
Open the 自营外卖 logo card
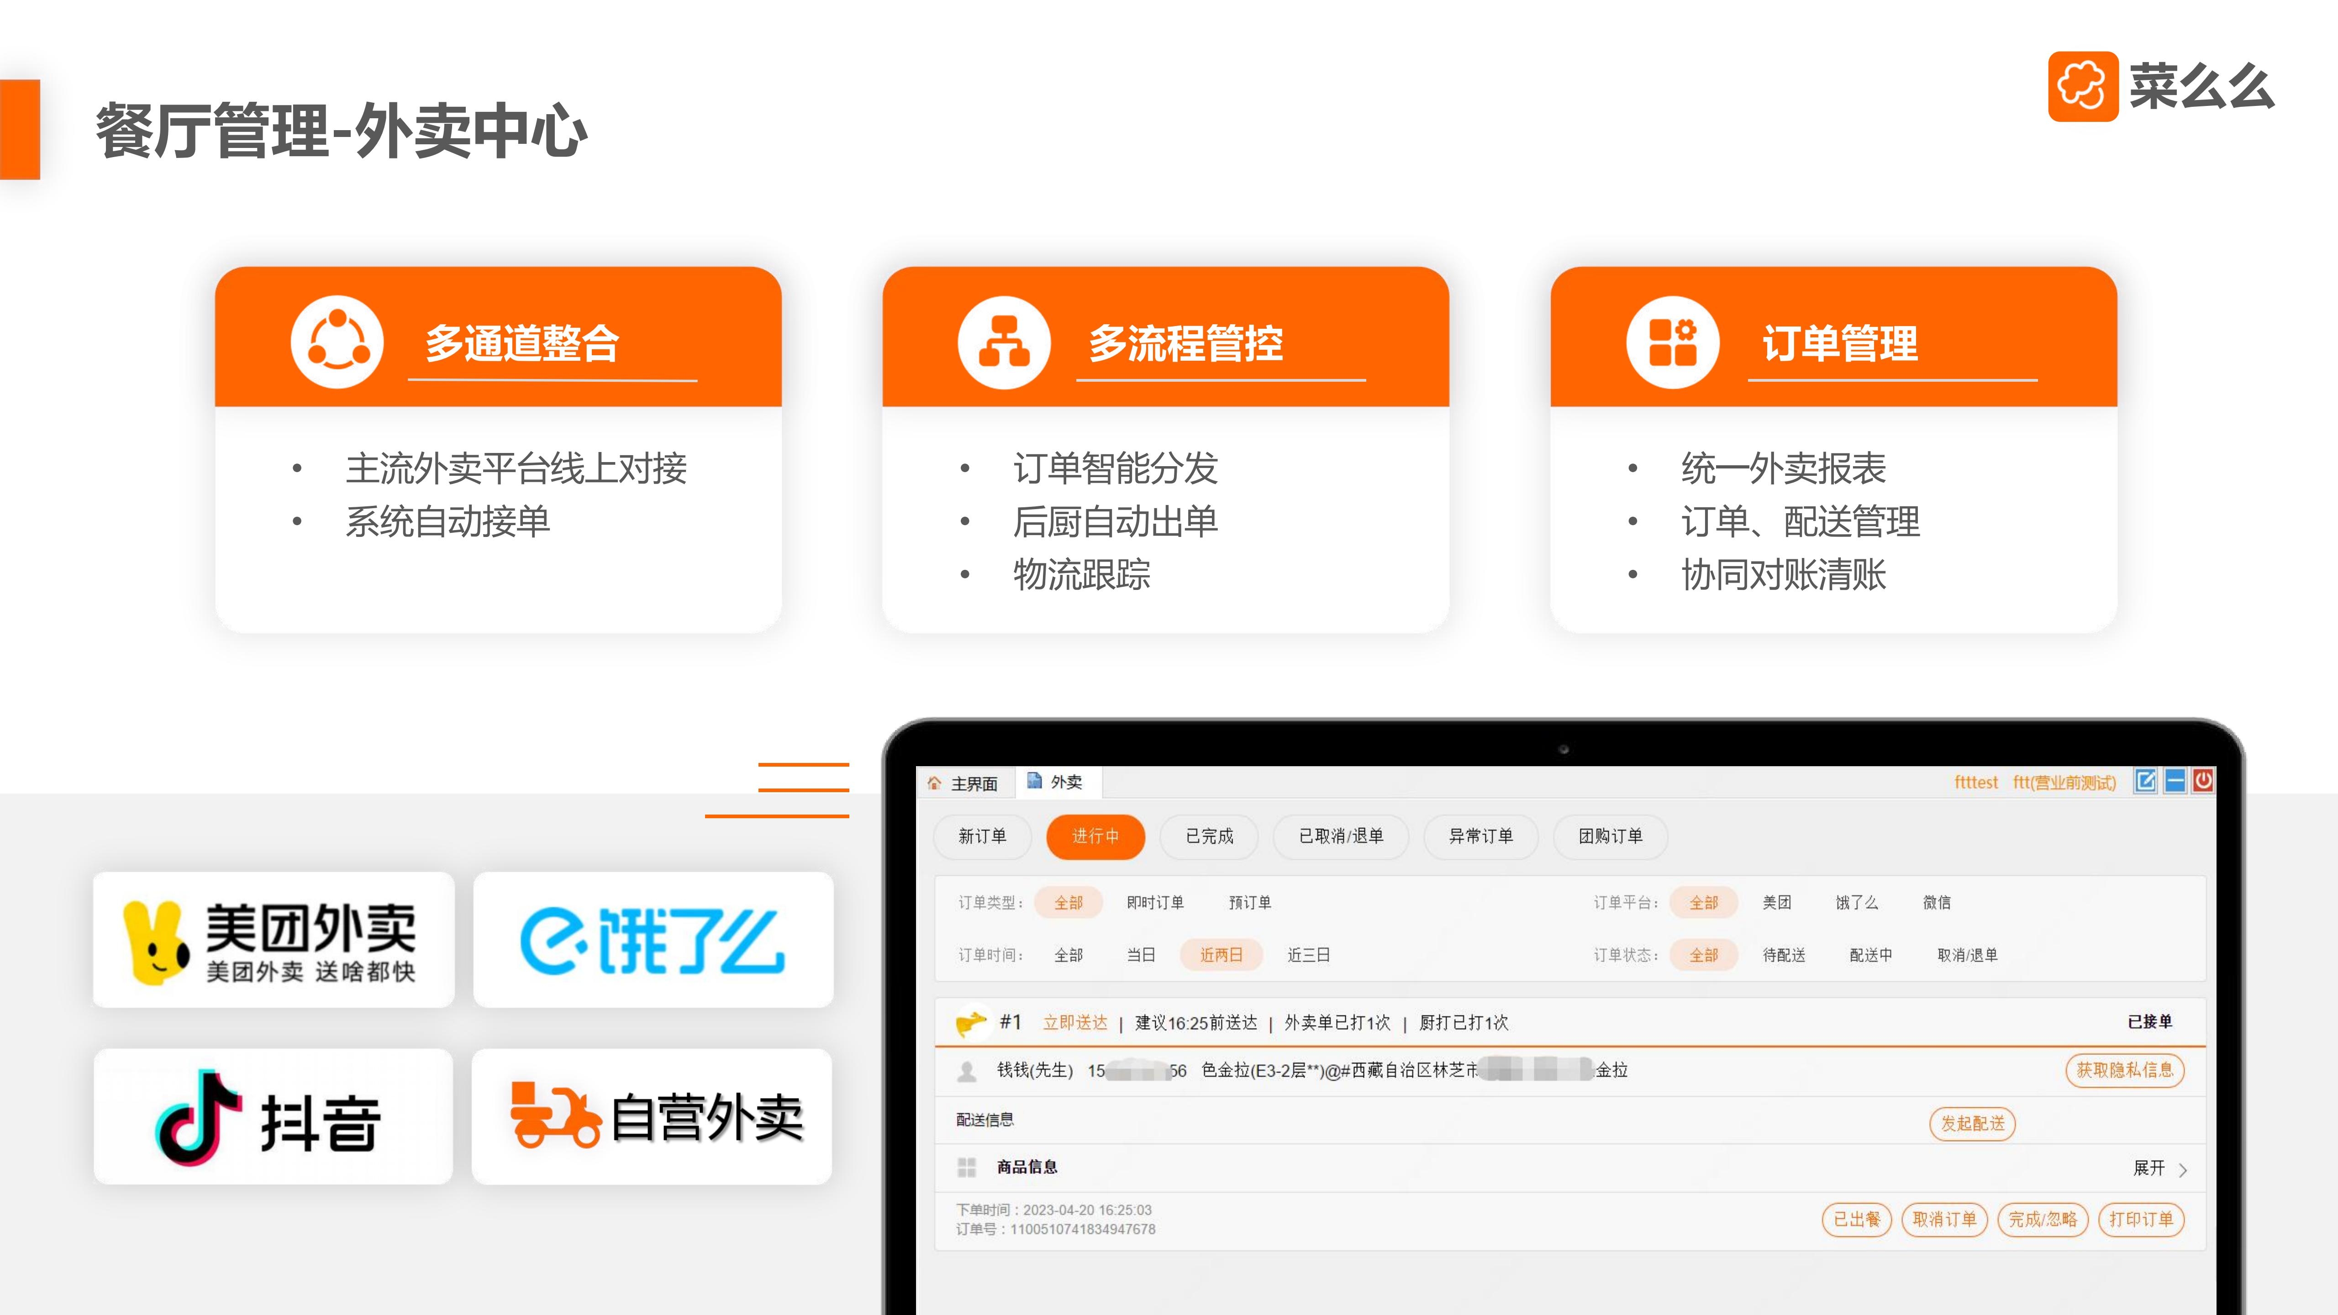(x=652, y=1116)
